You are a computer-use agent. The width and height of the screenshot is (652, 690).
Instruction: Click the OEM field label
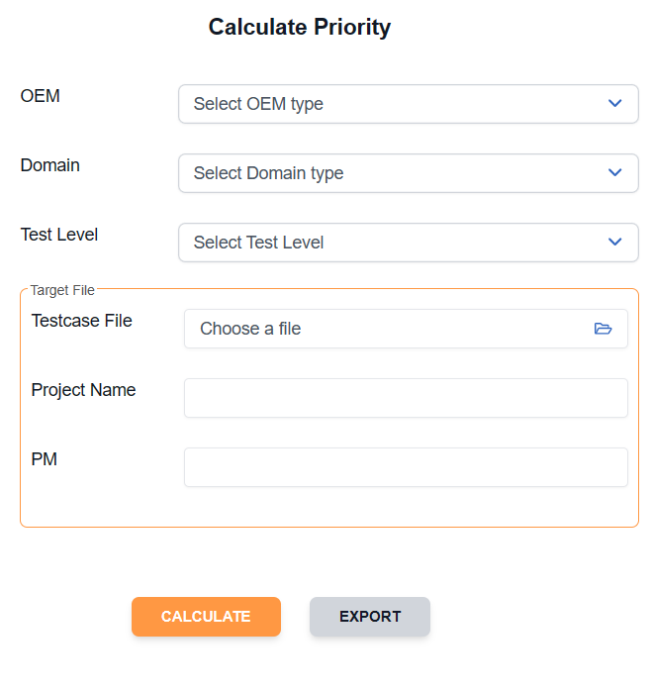pyautogui.click(x=40, y=96)
